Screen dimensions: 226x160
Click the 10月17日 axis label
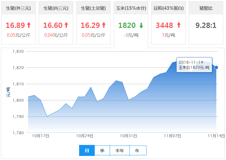tap(41, 136)
